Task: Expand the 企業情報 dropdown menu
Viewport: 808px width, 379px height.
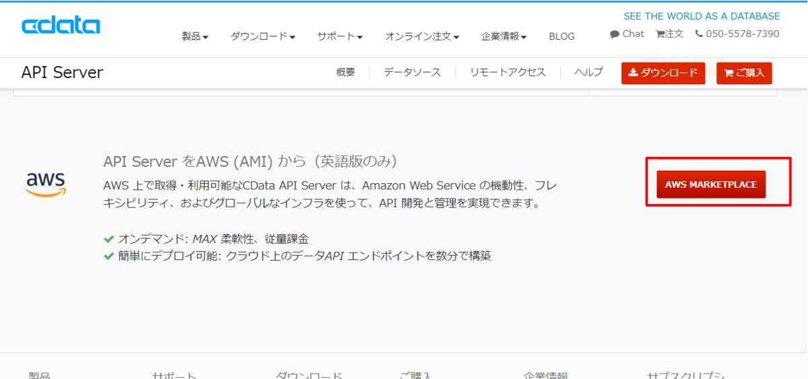Action: [504, 36]
